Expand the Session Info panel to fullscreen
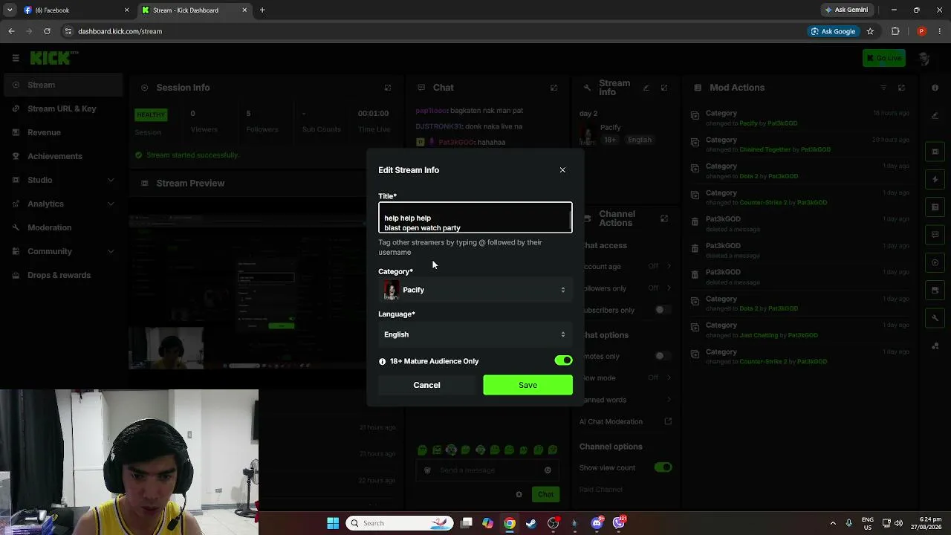The height and width of the screenshot is (535, 951). click(x=388, y=88)
